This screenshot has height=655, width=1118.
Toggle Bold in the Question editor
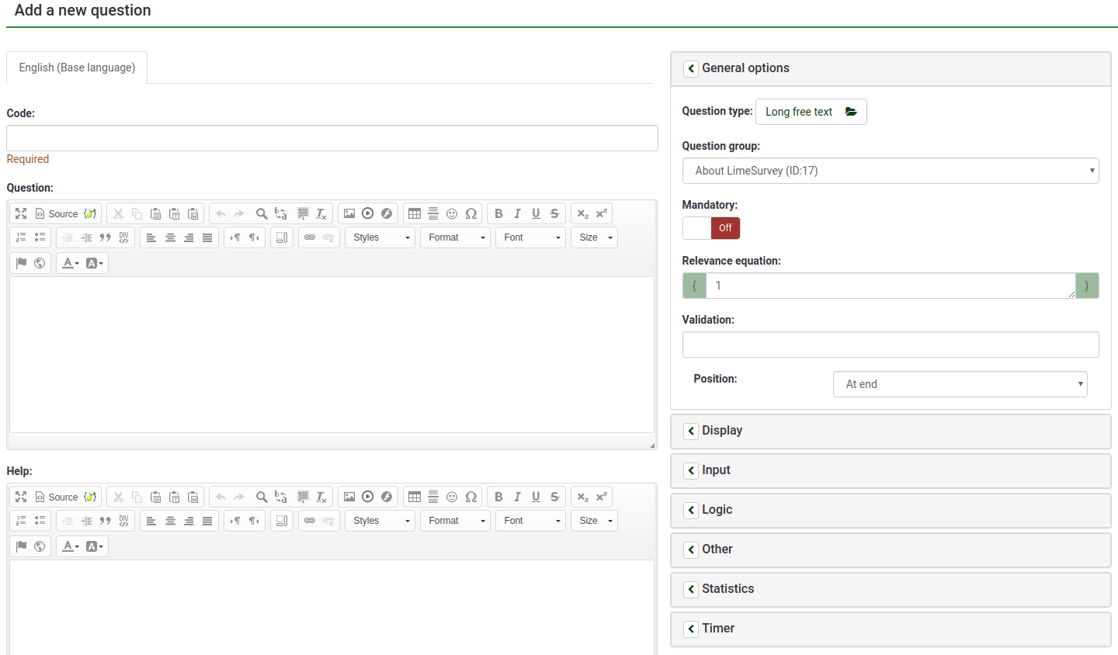pos(498,213)
